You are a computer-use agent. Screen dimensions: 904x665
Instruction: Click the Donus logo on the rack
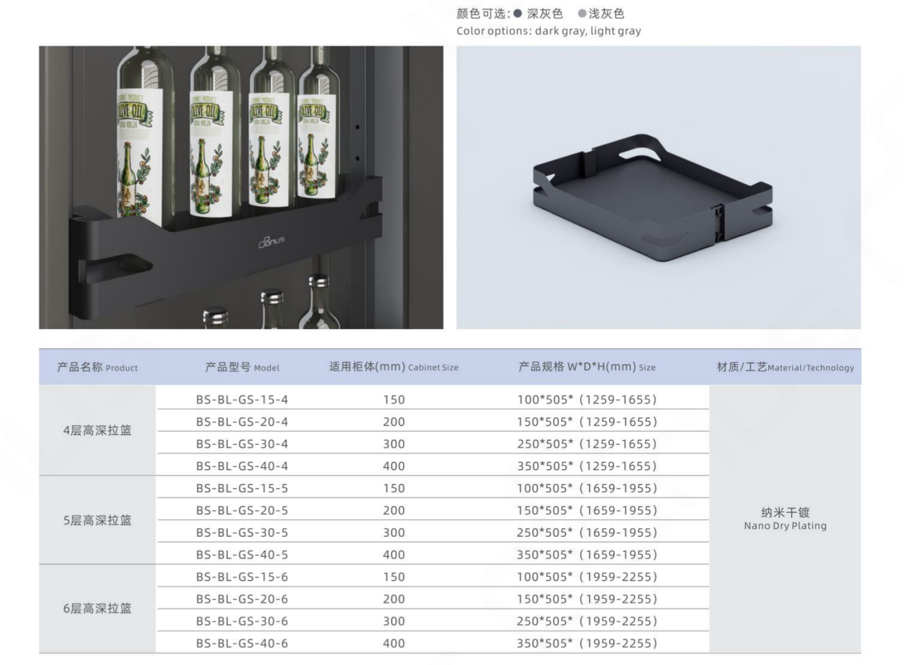click(271, 241)
